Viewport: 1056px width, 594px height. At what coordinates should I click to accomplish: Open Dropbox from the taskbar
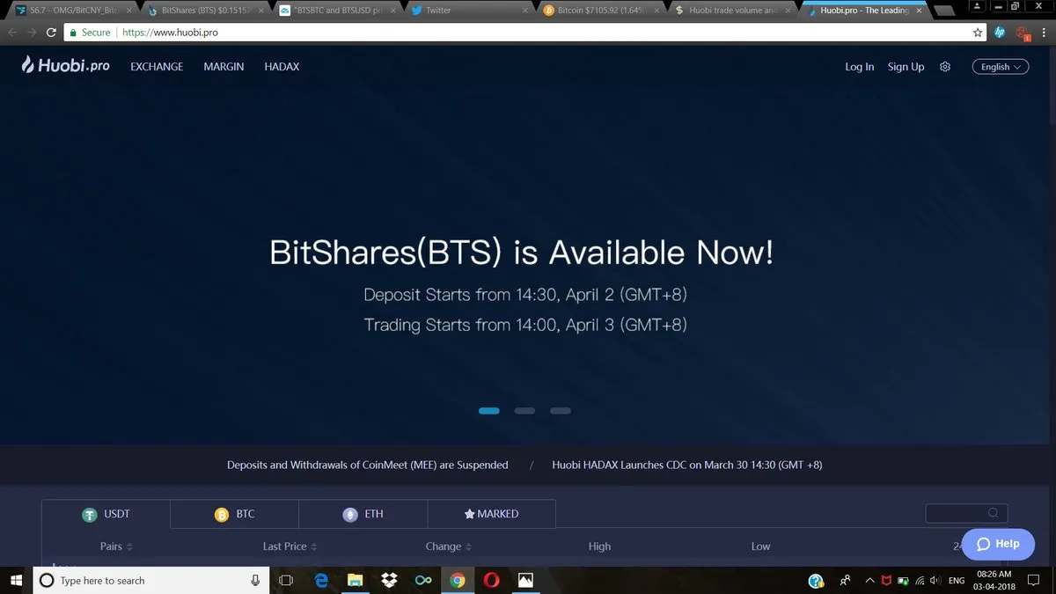(x=389, y=581)
